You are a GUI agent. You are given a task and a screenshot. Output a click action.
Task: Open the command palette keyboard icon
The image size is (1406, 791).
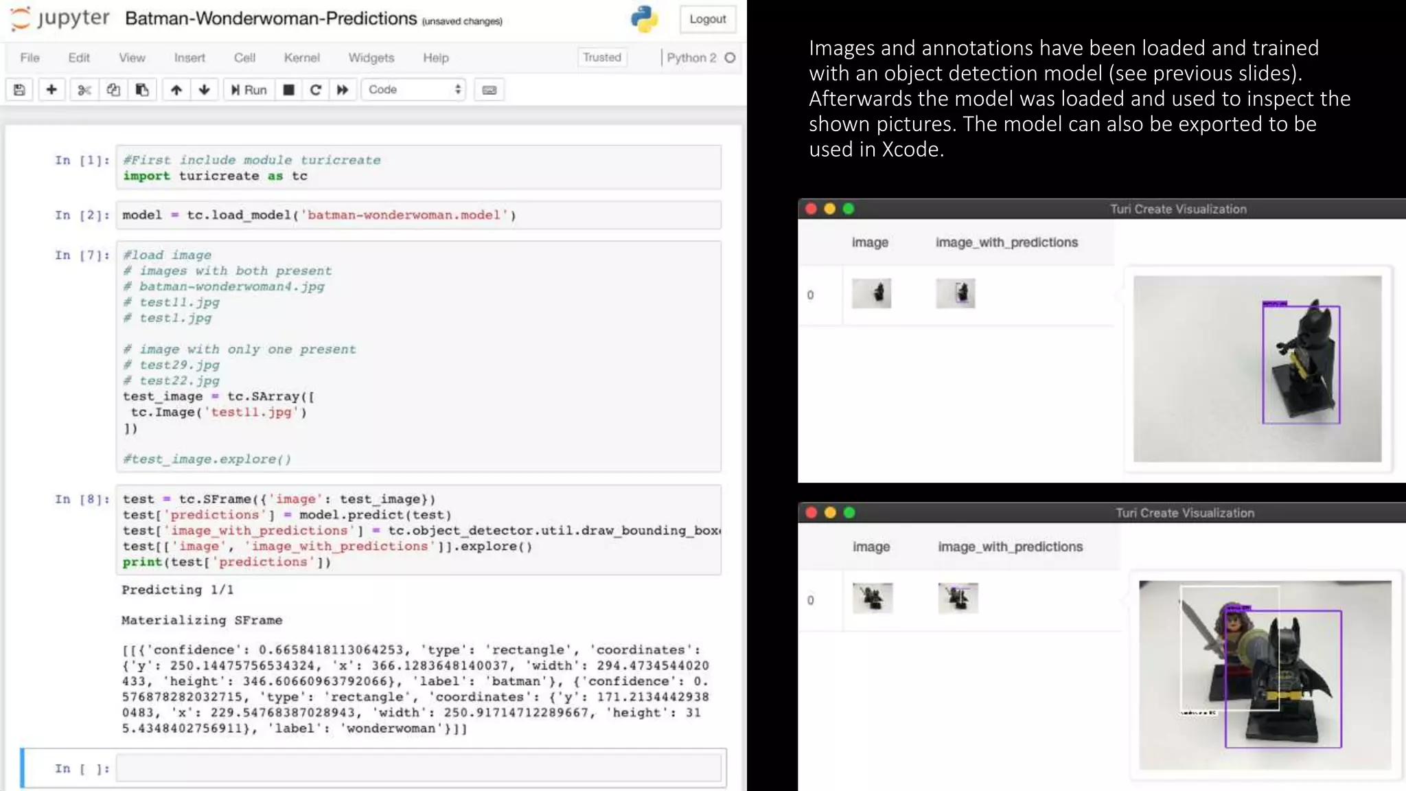tap(489, 90)
